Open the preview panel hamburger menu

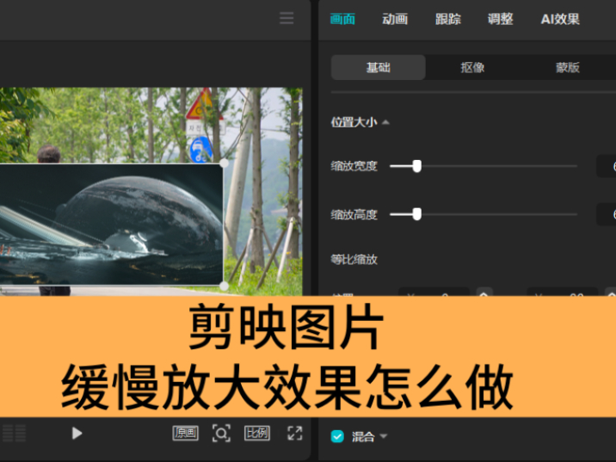coord(286,18)
